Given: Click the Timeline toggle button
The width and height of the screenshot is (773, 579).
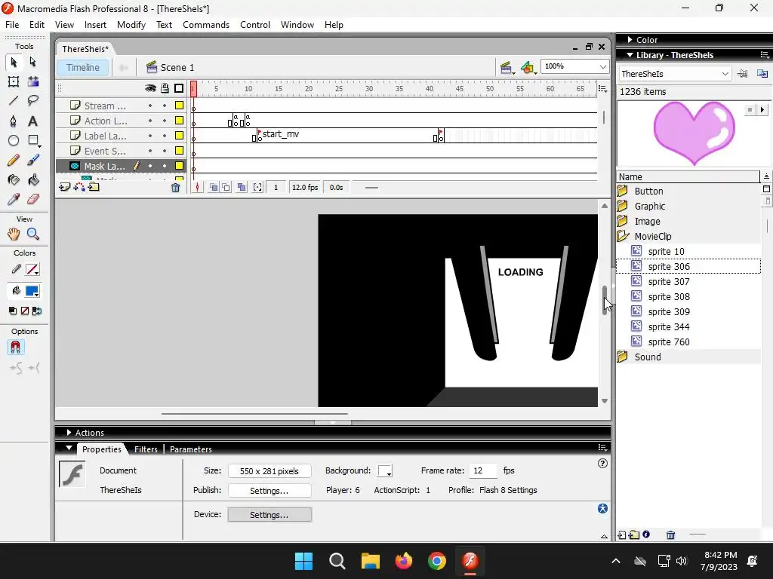Looking at the screenshot, I should pyautogui.click(x=83, y=67).
